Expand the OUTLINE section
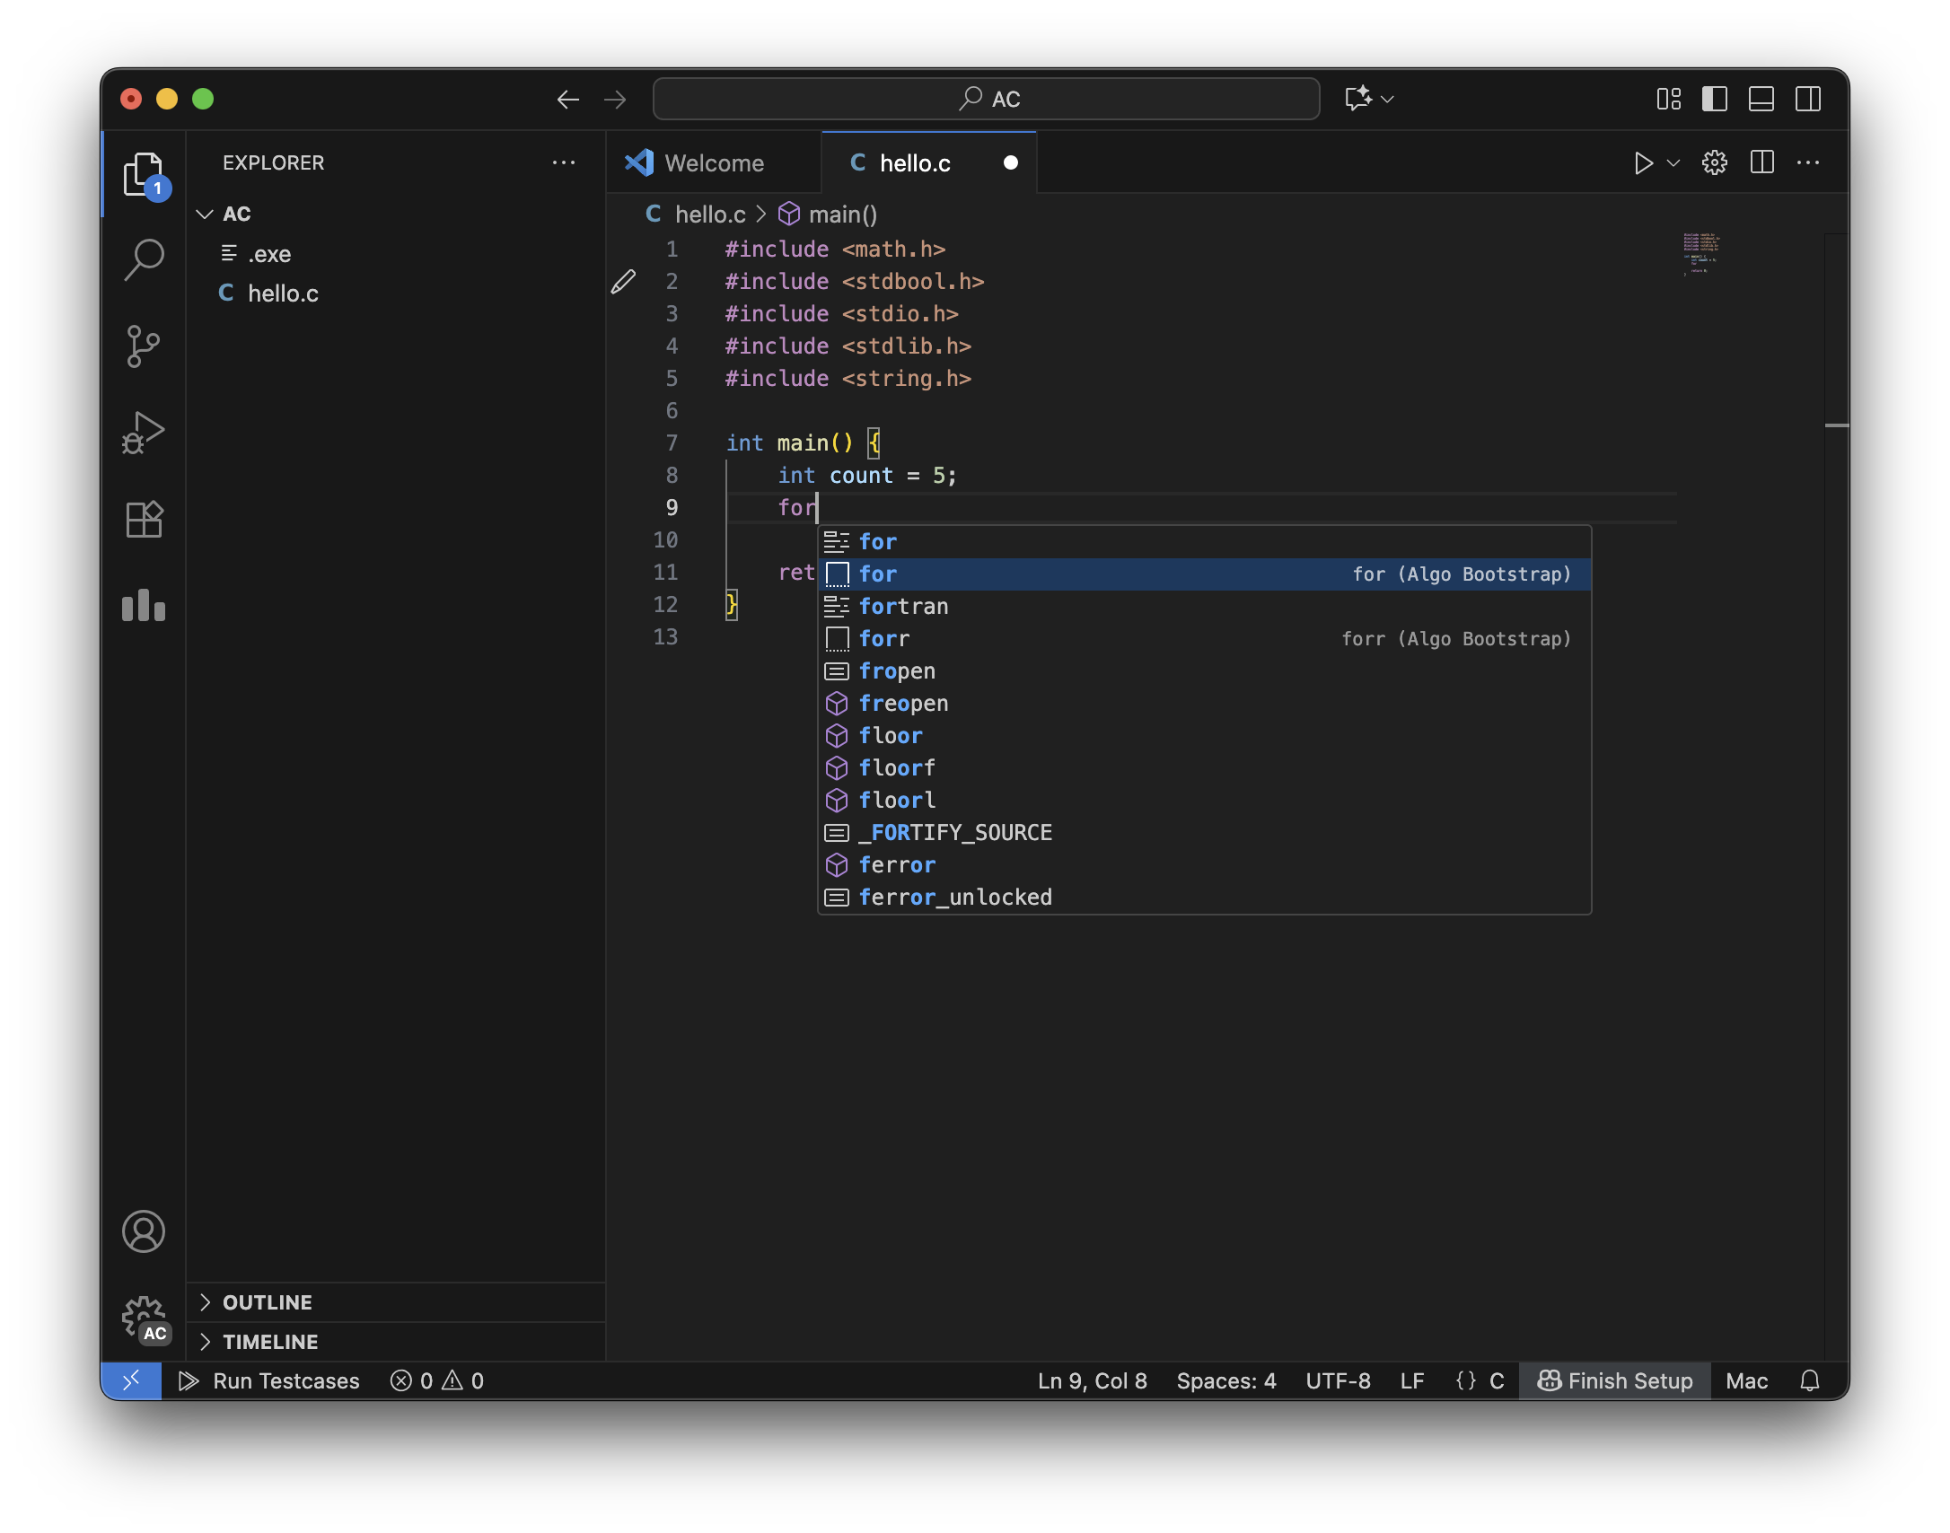1950x1533 pixels. point(268,1302)
